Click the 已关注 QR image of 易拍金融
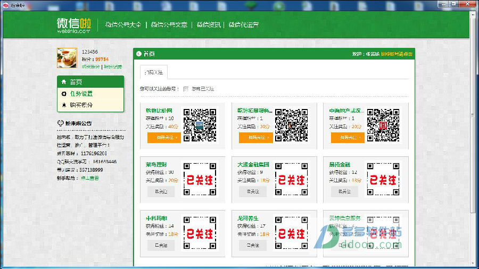 click(383, 179)
